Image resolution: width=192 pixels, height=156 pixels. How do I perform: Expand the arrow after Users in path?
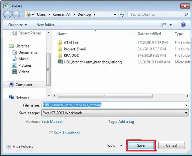49,15
